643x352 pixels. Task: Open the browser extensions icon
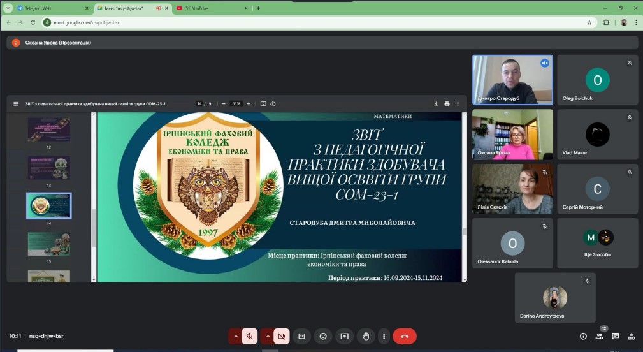(606, 22)
